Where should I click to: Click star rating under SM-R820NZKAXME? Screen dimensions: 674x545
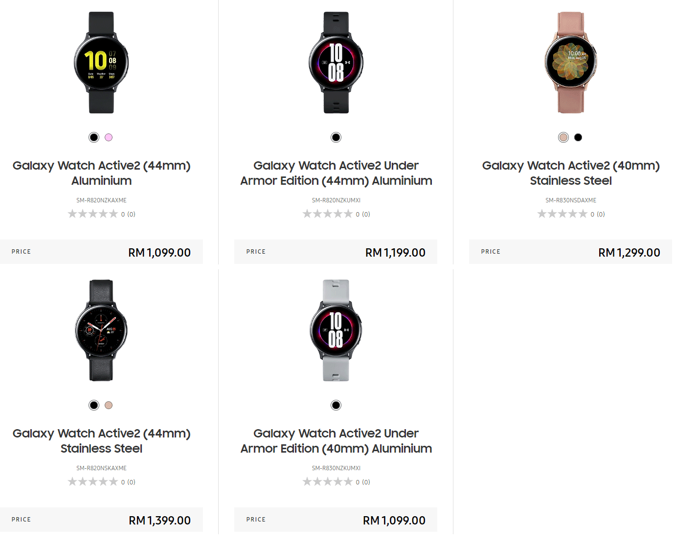tap(93, 214)
